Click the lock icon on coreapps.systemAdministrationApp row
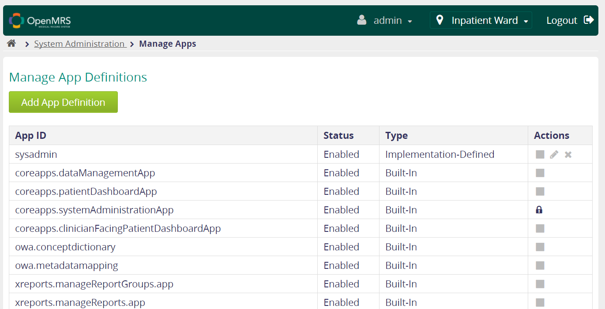 click(539, 209)
